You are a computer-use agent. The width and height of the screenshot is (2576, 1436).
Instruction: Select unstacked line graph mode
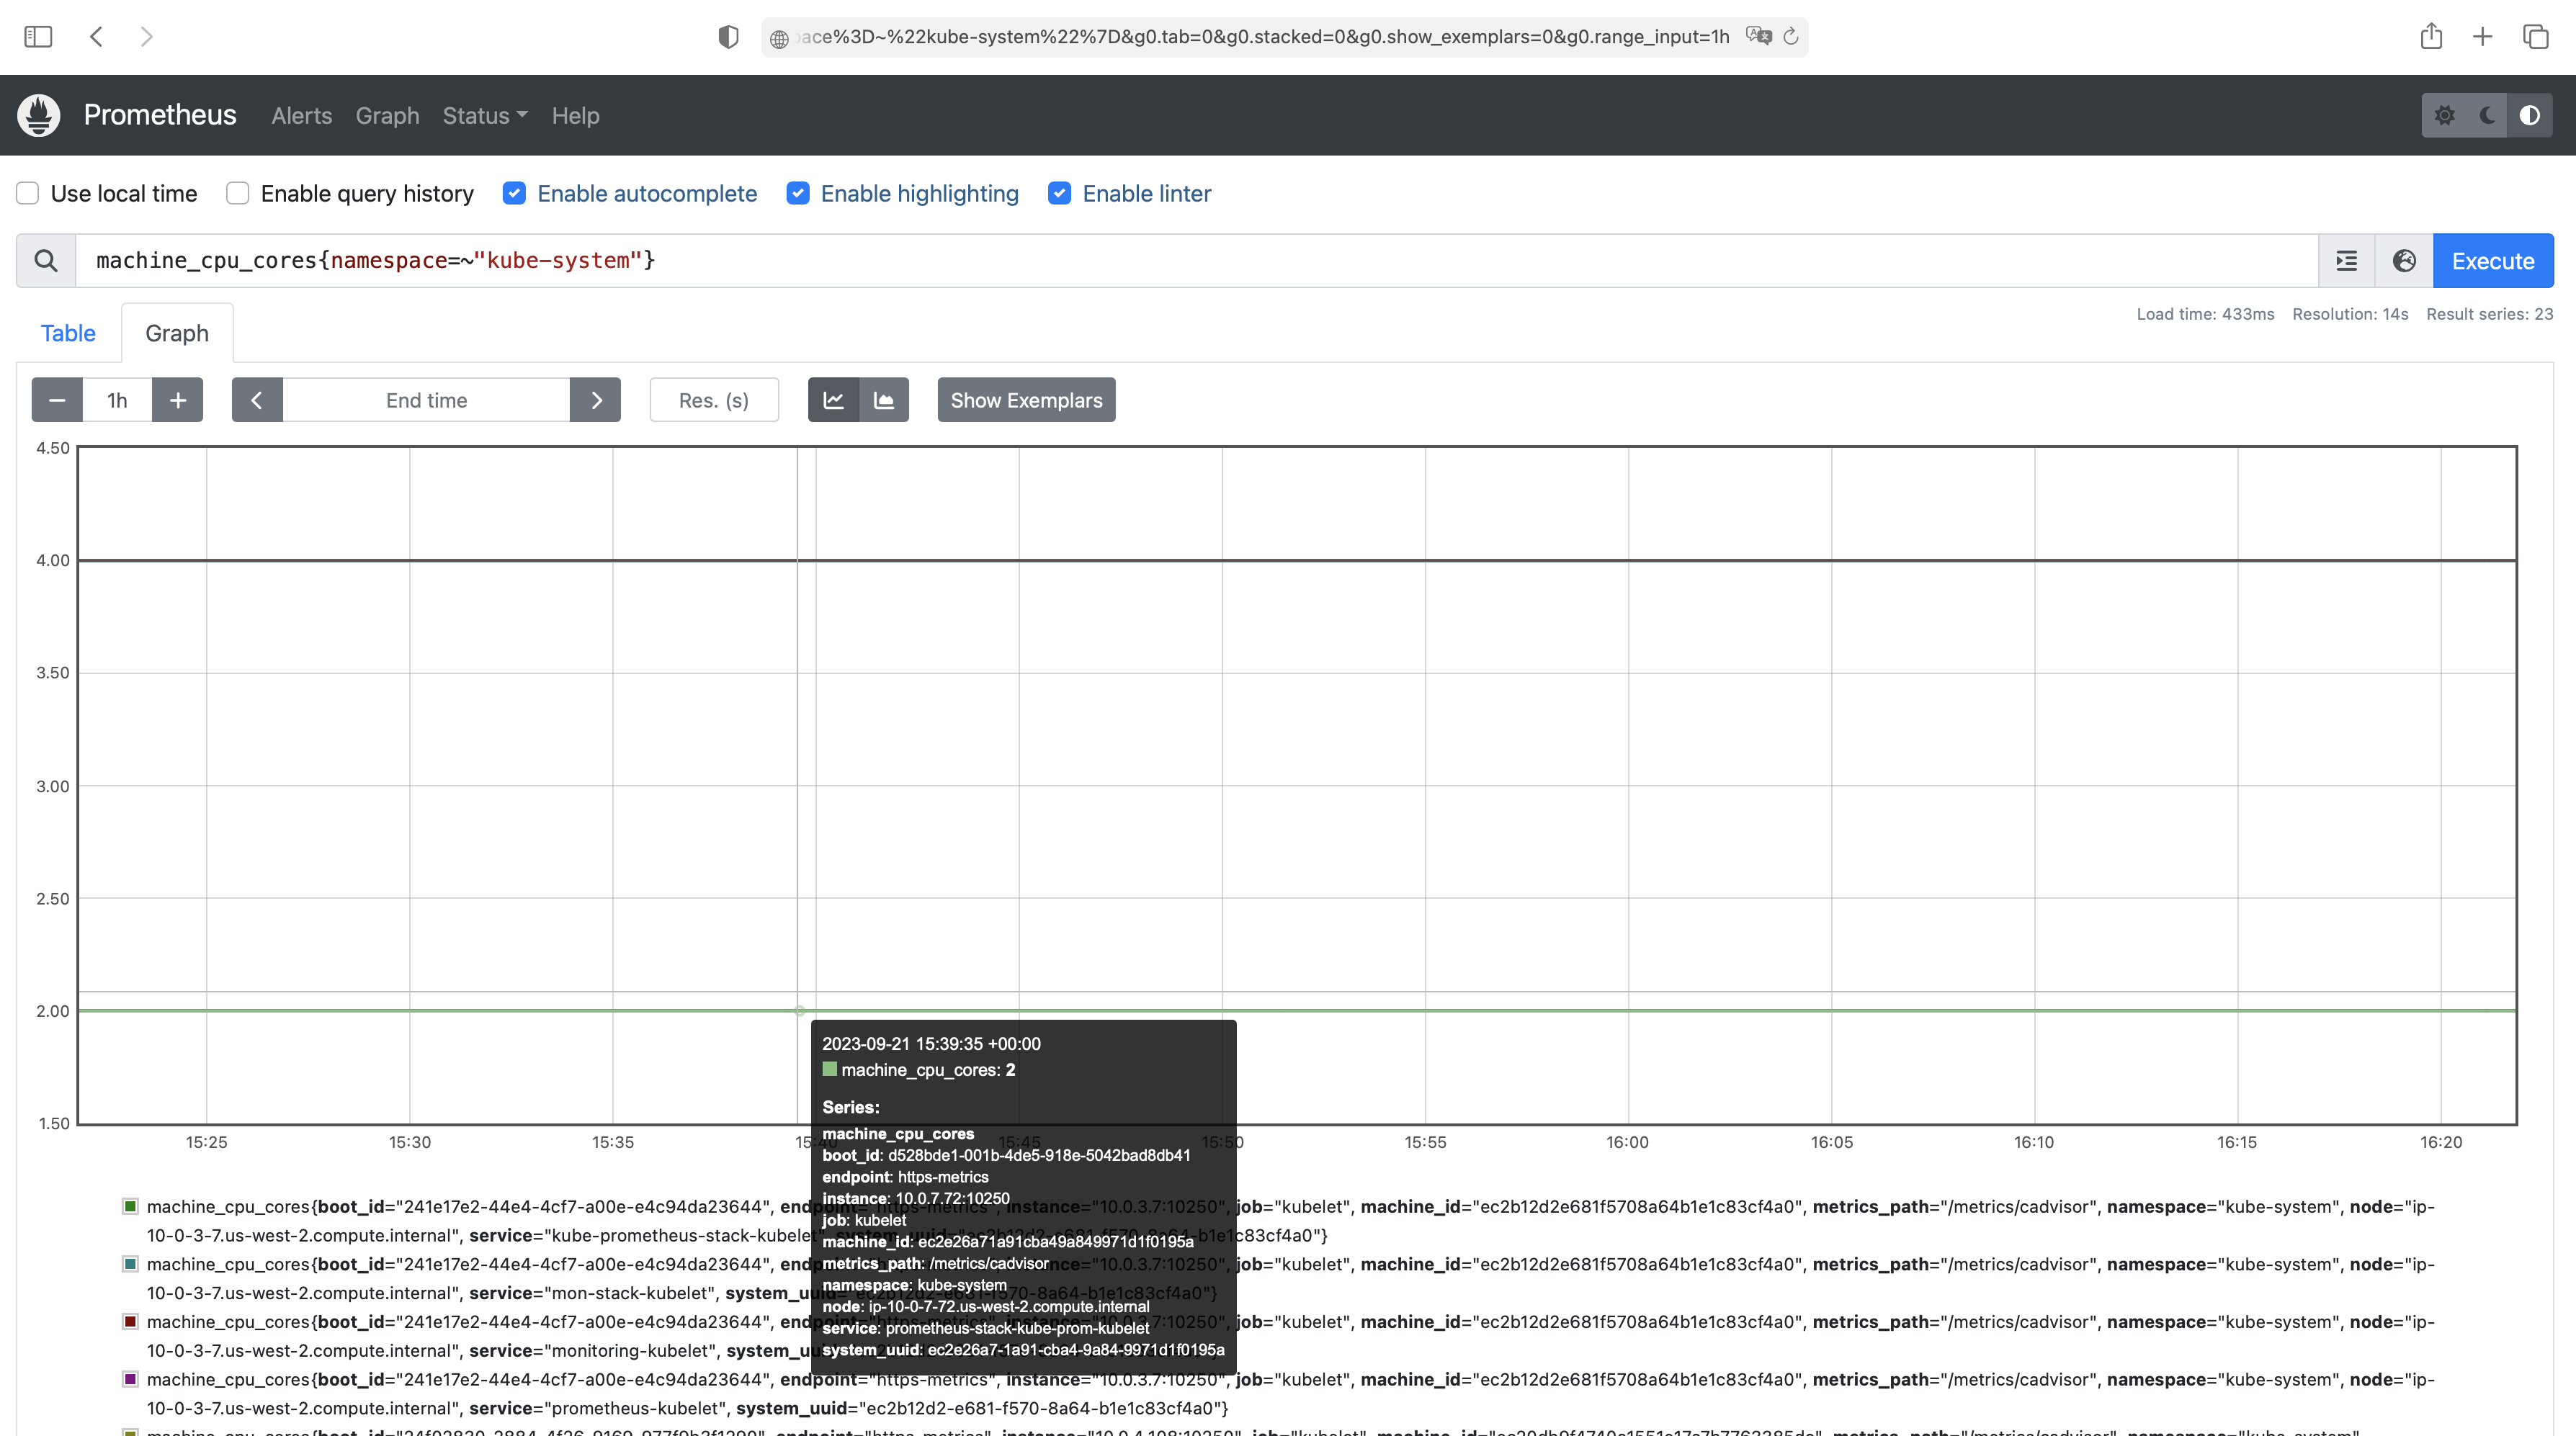pos(833,400)
